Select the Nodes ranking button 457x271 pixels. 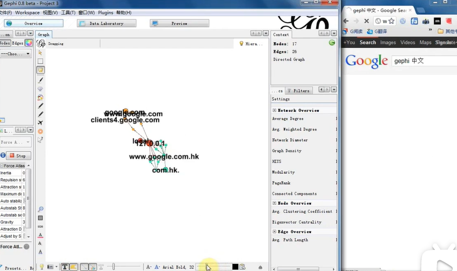5,43
